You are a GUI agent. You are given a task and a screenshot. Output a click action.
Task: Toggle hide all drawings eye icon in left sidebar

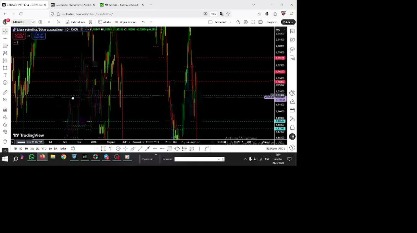(5, 132)
